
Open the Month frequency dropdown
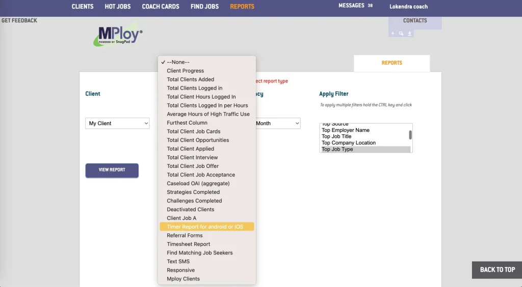tap(278, 123)
